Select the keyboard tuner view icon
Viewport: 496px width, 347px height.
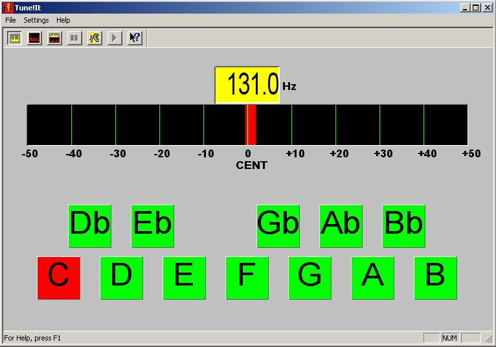pyautogui.click(x=14, y=38)
